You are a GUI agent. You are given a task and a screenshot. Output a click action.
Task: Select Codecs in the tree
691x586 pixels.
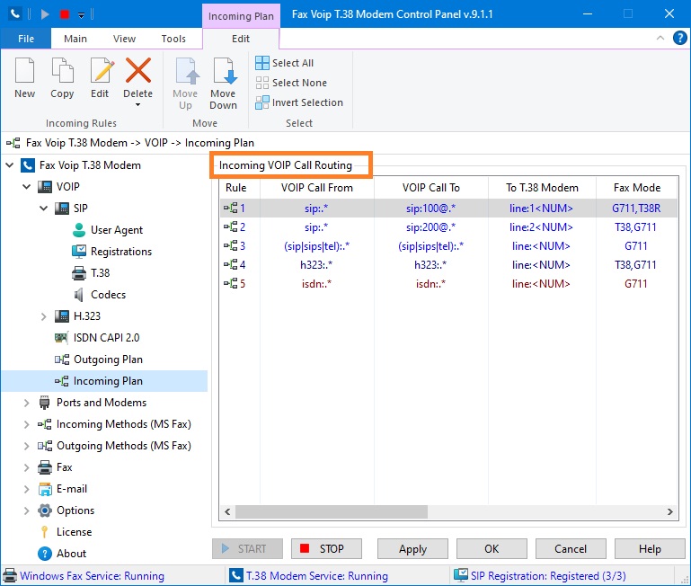108,295
